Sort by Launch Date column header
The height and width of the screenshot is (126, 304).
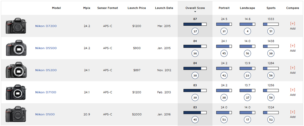click(x=164, y=8)
